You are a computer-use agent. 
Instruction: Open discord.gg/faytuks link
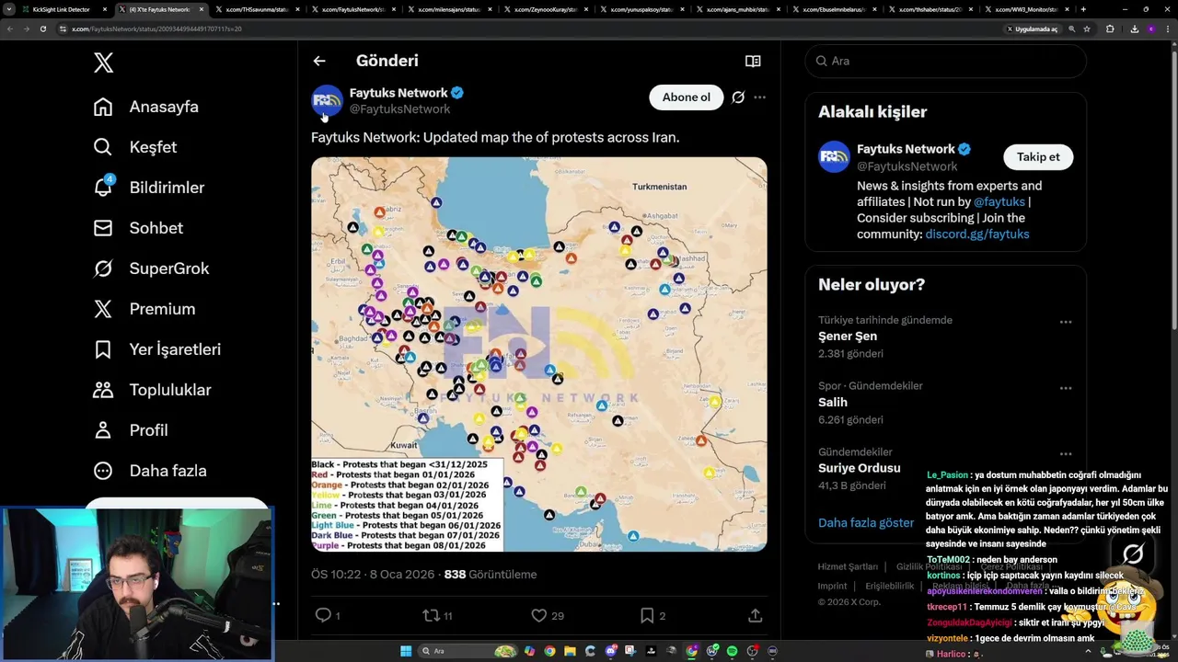(977, 234)
